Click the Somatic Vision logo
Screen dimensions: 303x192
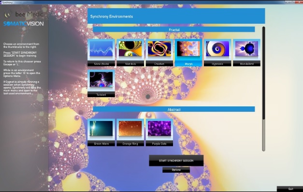[23, 24]
